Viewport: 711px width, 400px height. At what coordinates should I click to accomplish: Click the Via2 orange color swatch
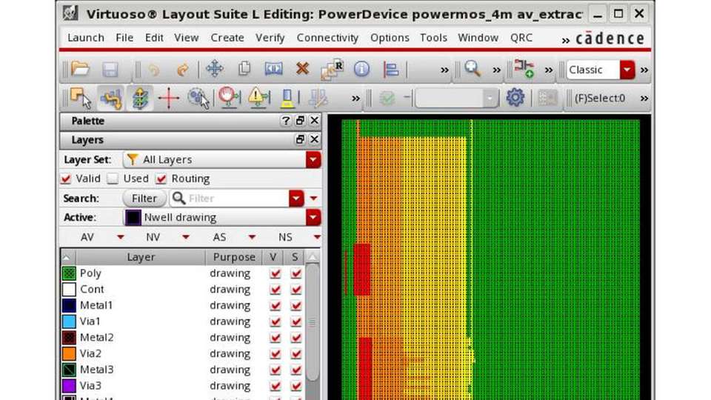click(x=69, y=354)
